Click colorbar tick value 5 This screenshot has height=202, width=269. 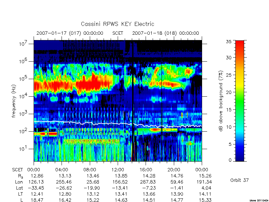click(230, 144)
